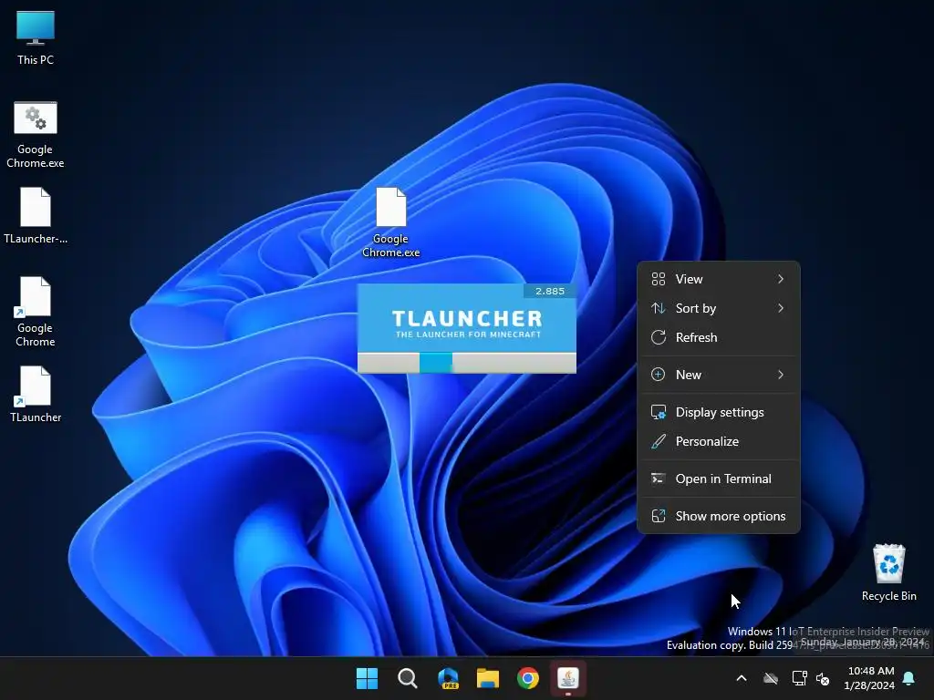Viewport: 934px width, 700px height.
Task: Open the View submenu in context menu
Action: [719, 279]
